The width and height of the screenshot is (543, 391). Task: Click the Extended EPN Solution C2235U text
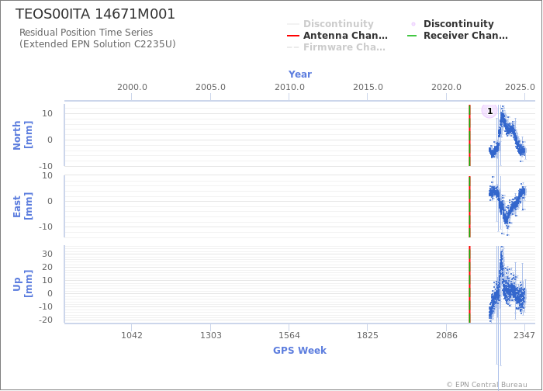pyautogui.click(x=97, y=44)
